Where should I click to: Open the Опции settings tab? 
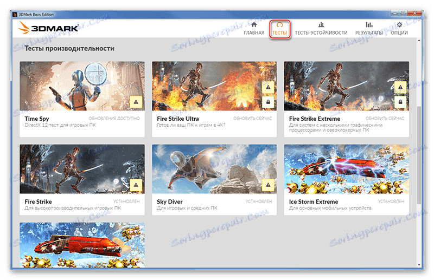[399, 29]
